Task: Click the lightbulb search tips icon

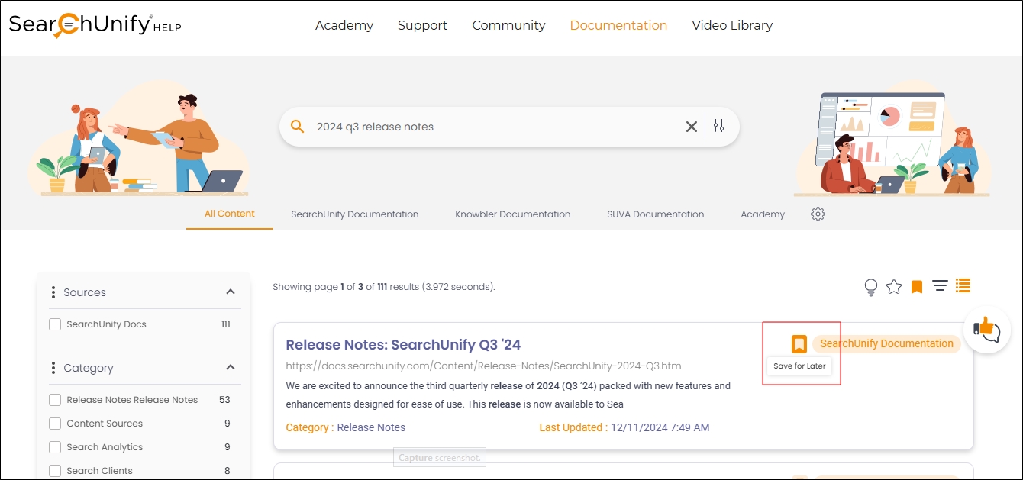Action: pyautogui.click(x=870, y=287)
